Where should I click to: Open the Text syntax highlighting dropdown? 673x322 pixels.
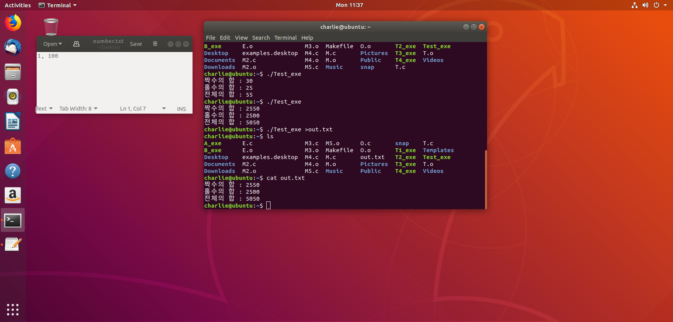coord(44,109)
